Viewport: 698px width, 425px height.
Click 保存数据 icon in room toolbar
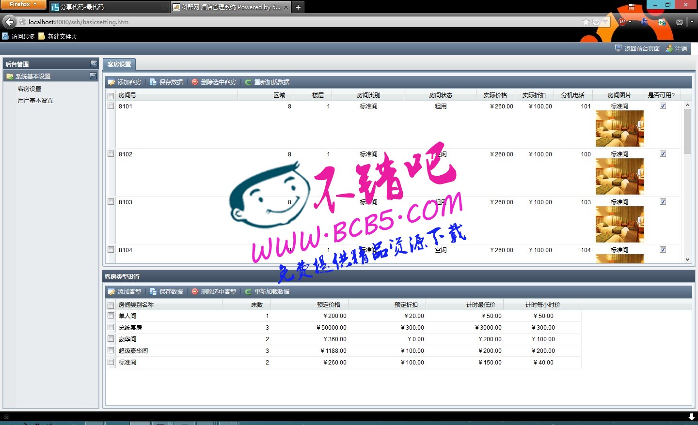[x=153, y=82]
